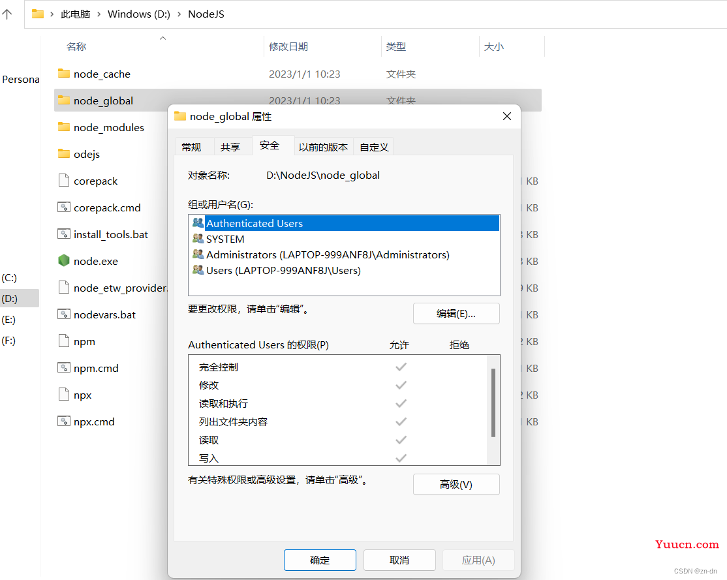Select the odejs folder icon
This screenshot has width=727, height=580.
pos(64,153)
